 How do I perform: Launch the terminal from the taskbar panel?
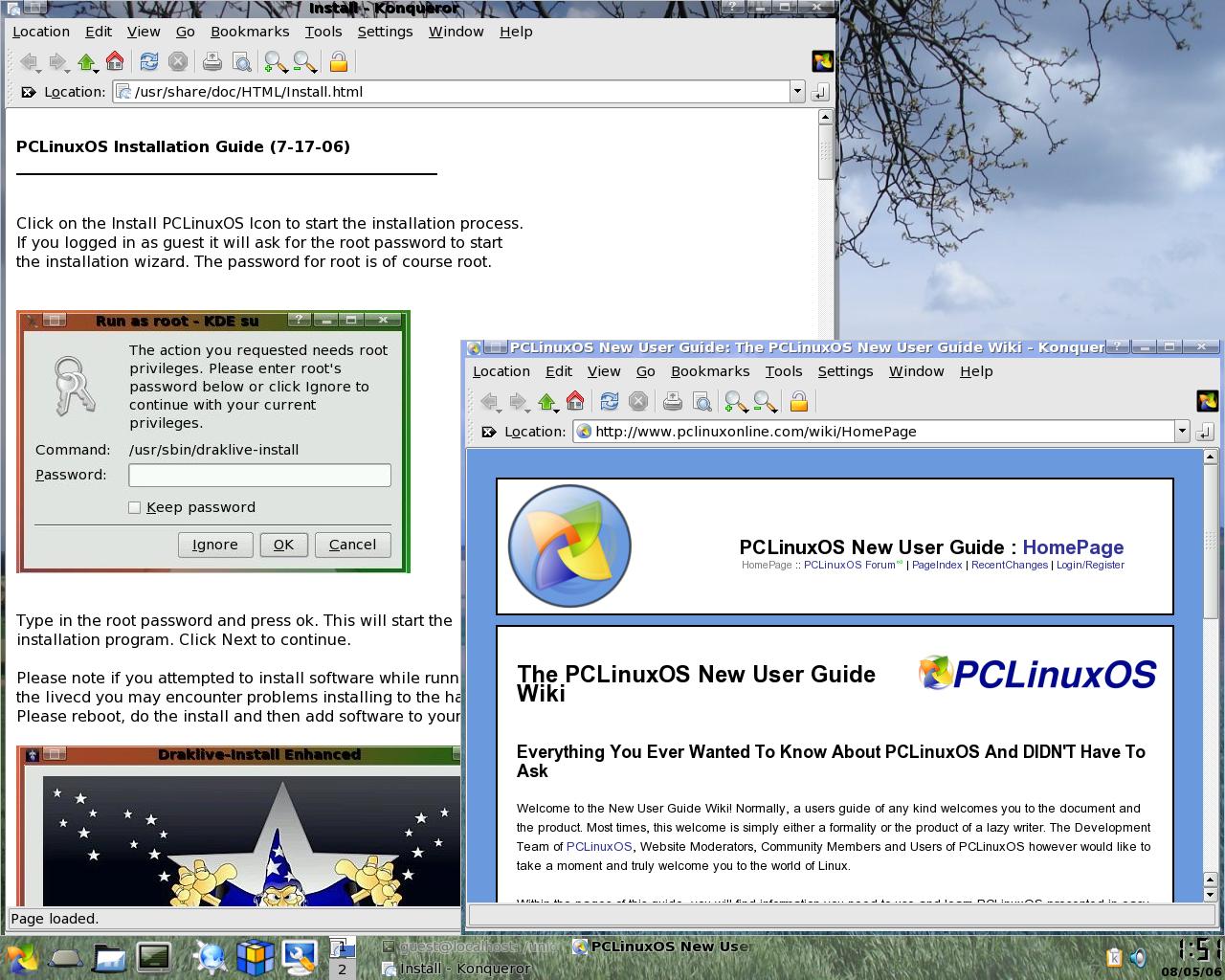click(x=154, y=956)
